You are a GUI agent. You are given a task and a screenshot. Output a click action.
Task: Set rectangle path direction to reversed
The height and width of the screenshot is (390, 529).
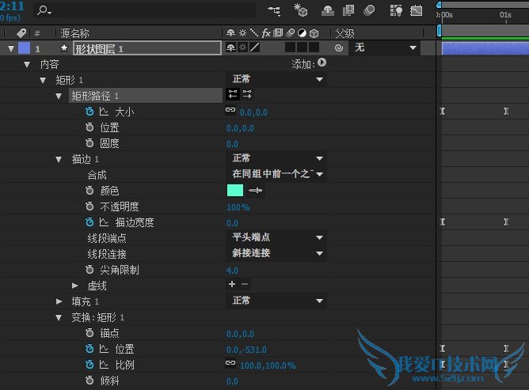point(247,94)
